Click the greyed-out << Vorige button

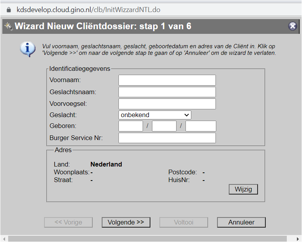click(x=68, y=222)
